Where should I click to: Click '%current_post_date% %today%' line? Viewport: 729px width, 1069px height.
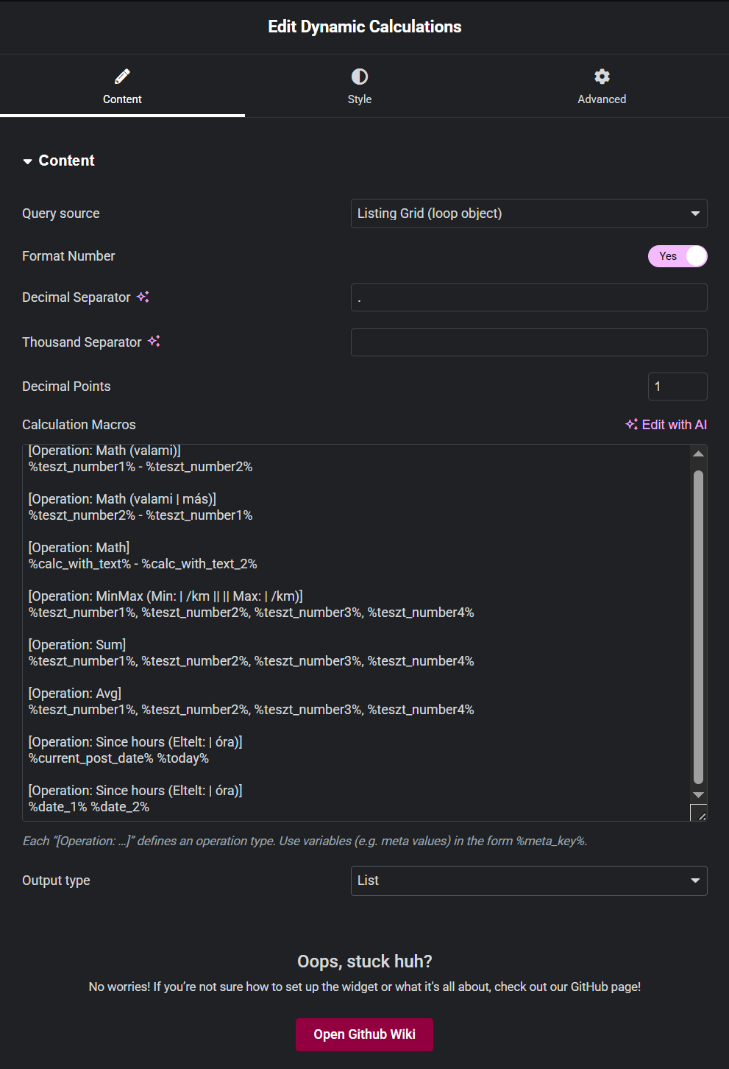pyautogui.click(x=118, y=758)
